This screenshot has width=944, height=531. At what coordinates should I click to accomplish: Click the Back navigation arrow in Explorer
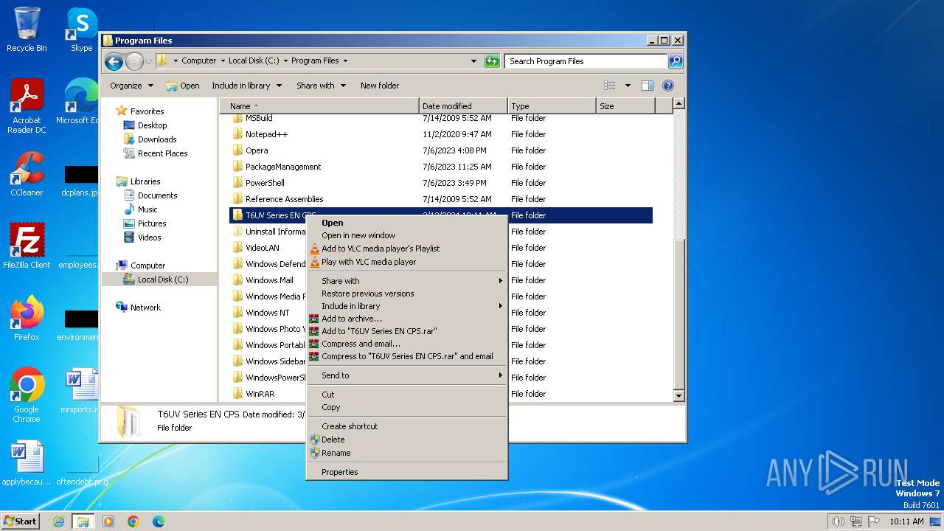tap(114, 61)
